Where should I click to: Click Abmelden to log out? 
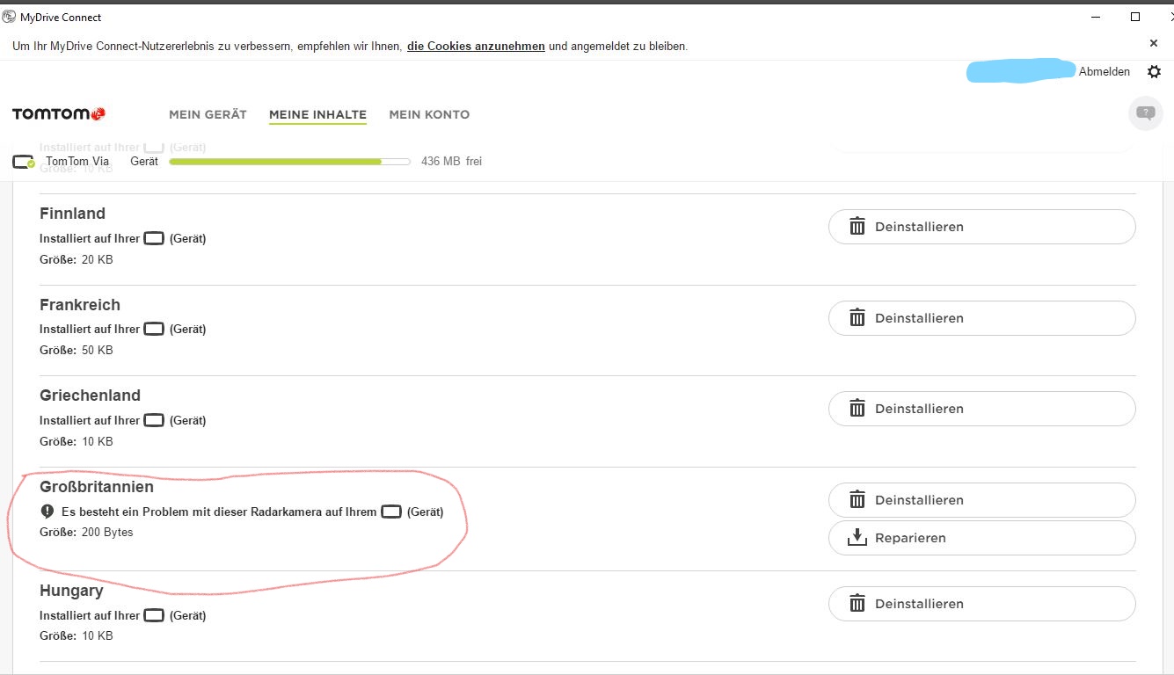[x=1104, y=72]
